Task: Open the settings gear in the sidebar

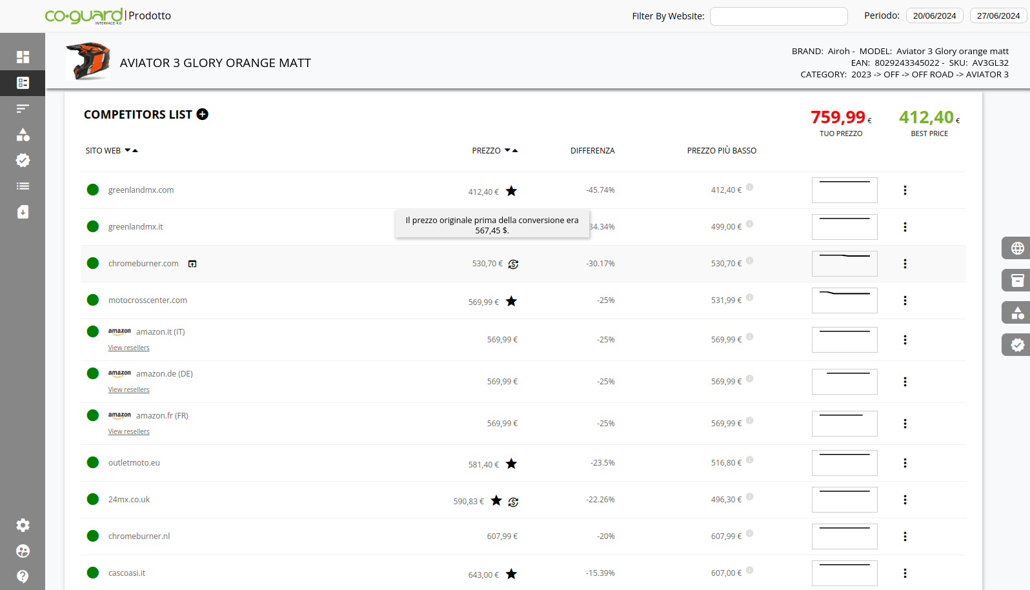Action: click(x=23, y=525)
